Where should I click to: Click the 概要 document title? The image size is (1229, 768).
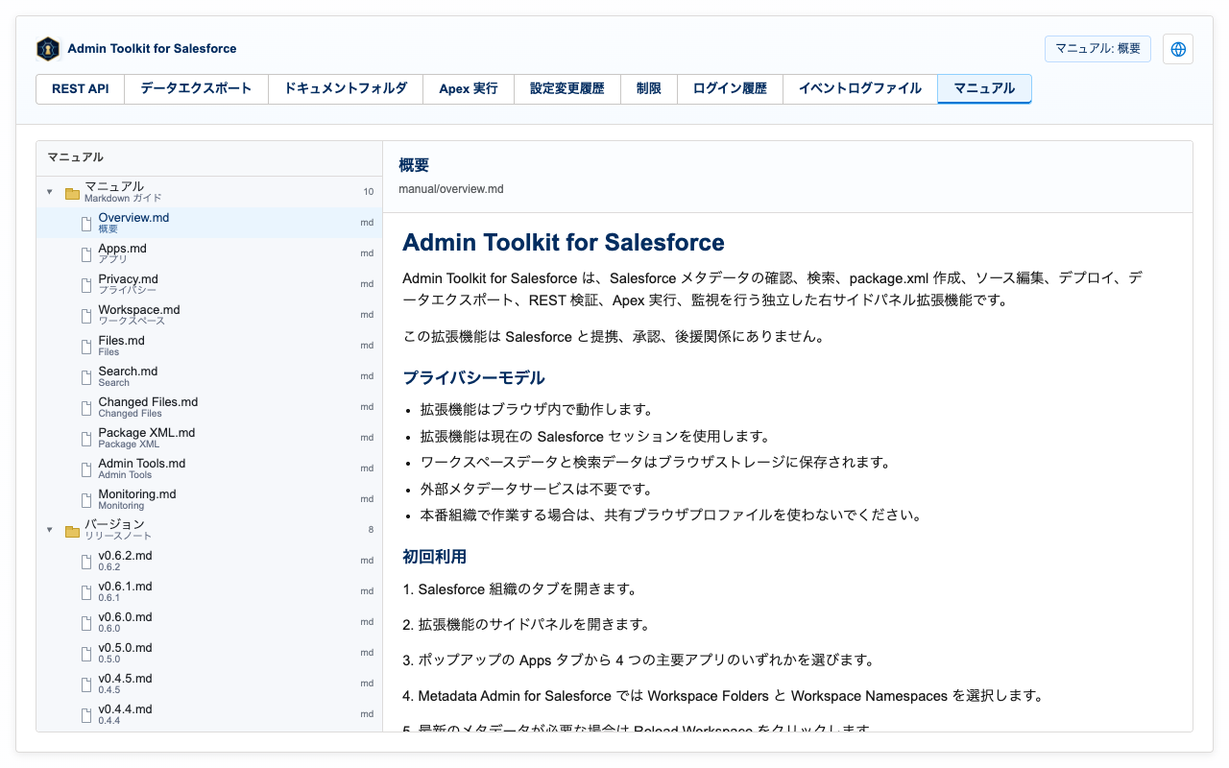point(414,165)
